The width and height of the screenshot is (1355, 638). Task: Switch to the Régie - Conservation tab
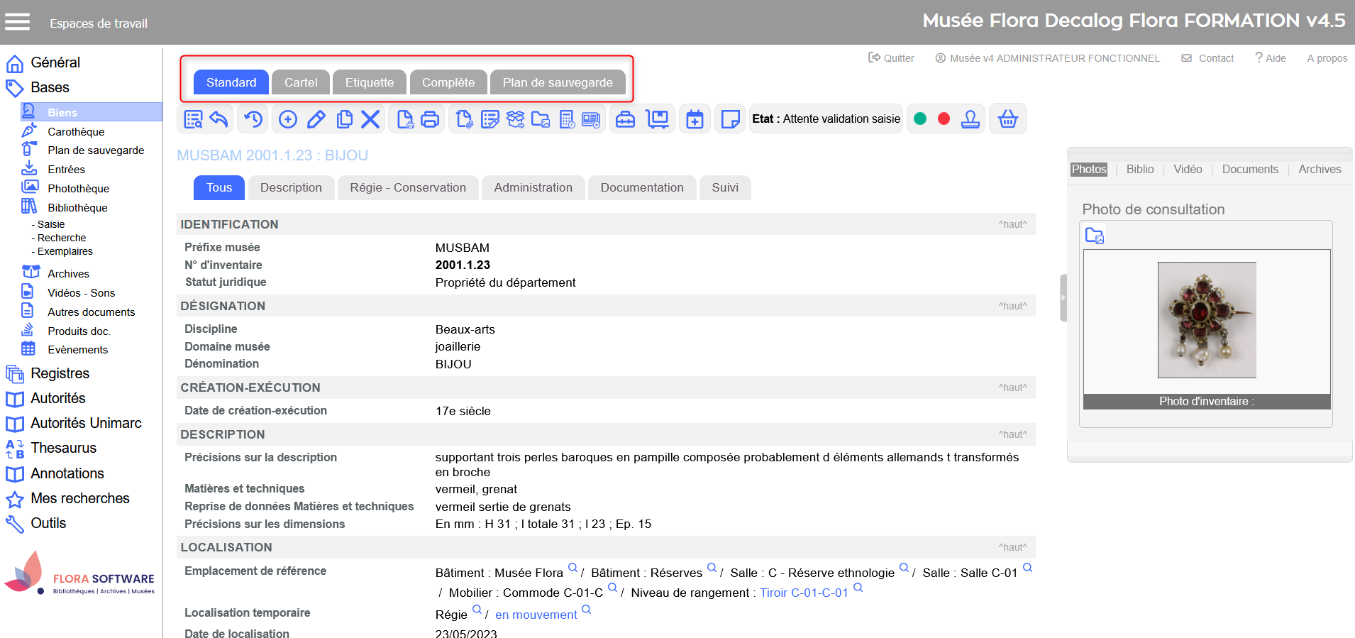(x=408, y=188)
